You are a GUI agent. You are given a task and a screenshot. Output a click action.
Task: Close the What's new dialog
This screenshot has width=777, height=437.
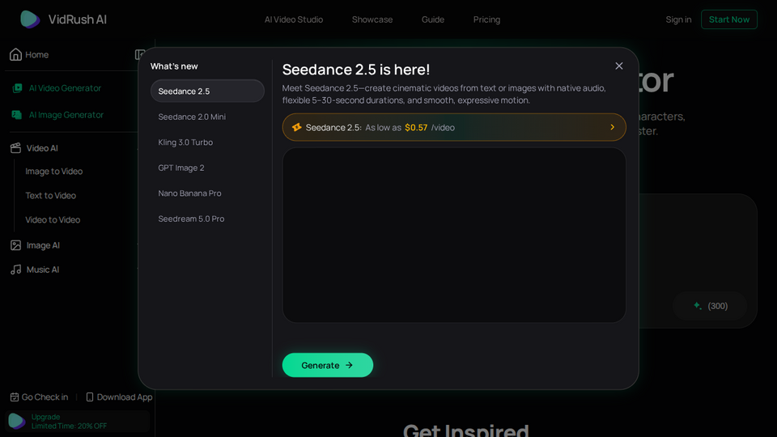pyautogui.click(x=619, y=66)
